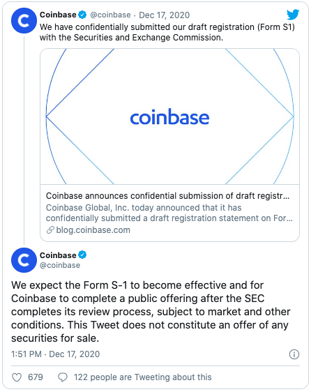Image resolution: width=311 pixels, height=392 pixels.
Task: Click the 679 likes count
Action: click(36, 377)
